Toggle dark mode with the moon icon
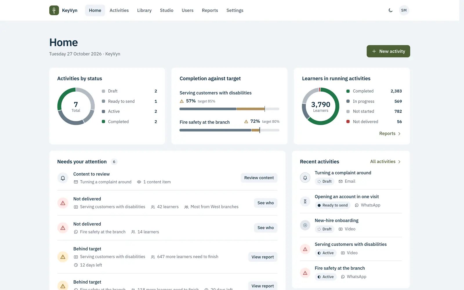Screen dimensions: 464x290 pyautogui.click(x=391, y=10)
